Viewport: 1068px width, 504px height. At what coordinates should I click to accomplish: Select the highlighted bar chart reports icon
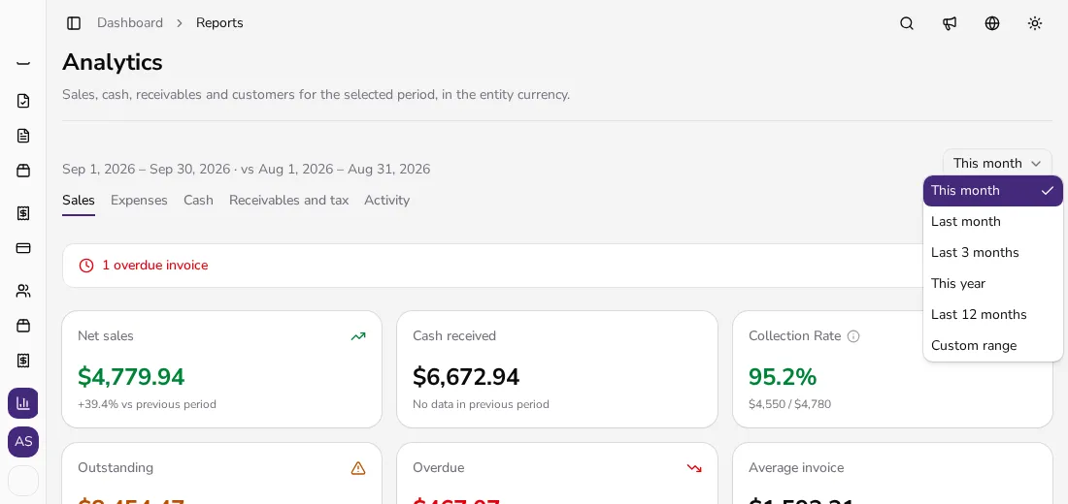(x=23, y=403)
